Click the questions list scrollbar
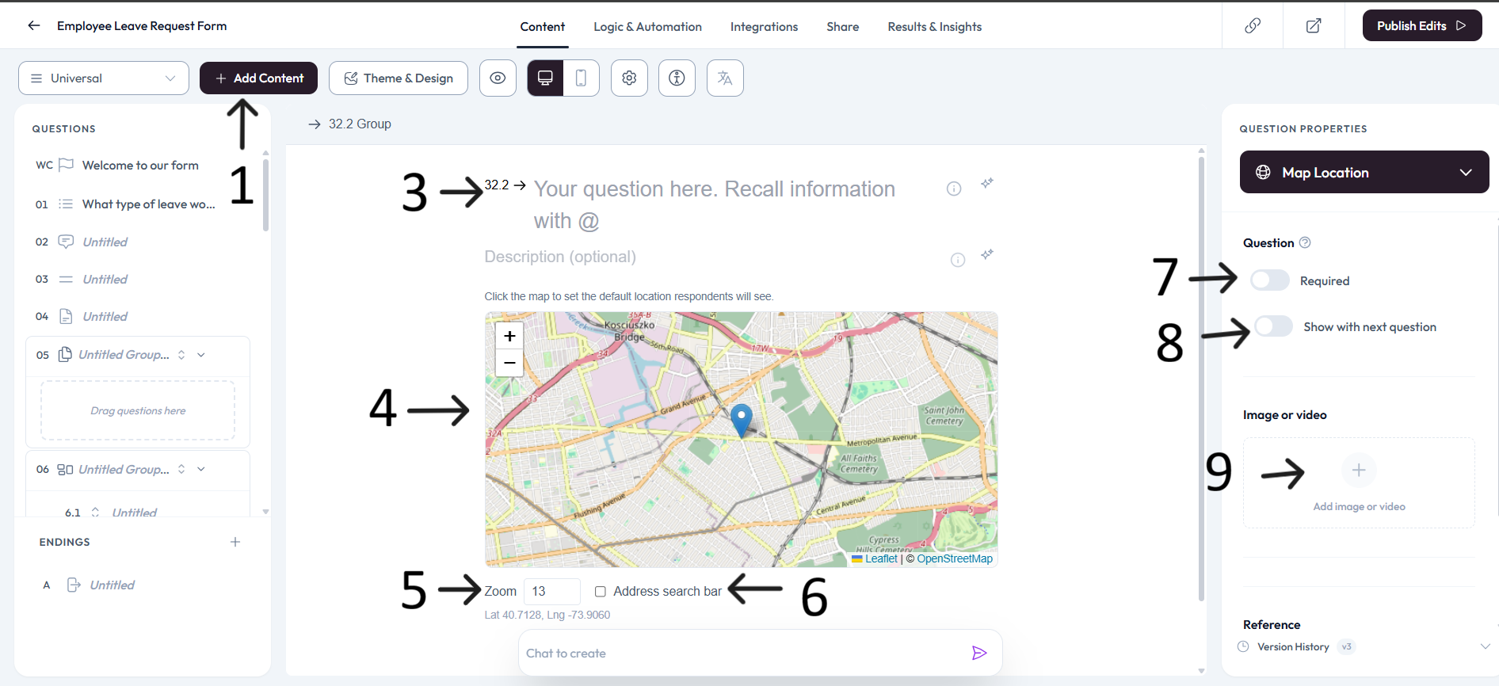Screen dimensions: 1499x686 tap(265, 195)
